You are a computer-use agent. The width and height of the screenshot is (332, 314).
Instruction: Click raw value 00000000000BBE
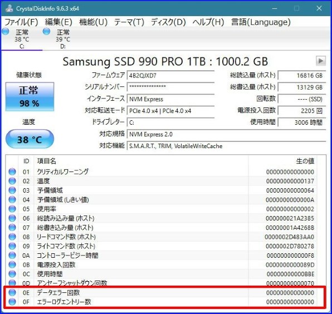coord(290,274)
